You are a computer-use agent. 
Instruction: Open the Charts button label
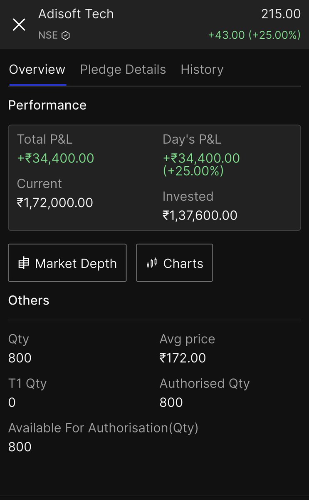(x=183, y=263)
